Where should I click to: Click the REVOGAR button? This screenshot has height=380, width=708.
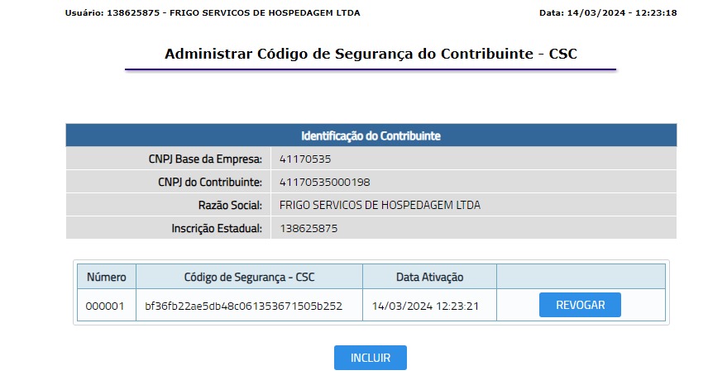580,305
